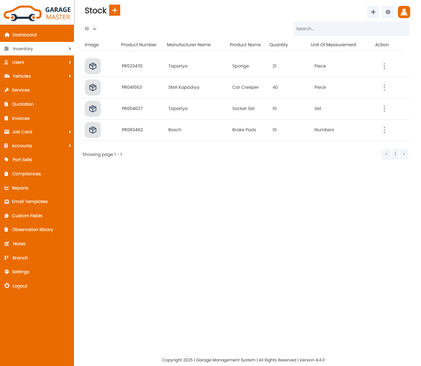This screenshot has height=366, width=421.
Task: Click the orange add stock plus button
Action: (115, 10)
